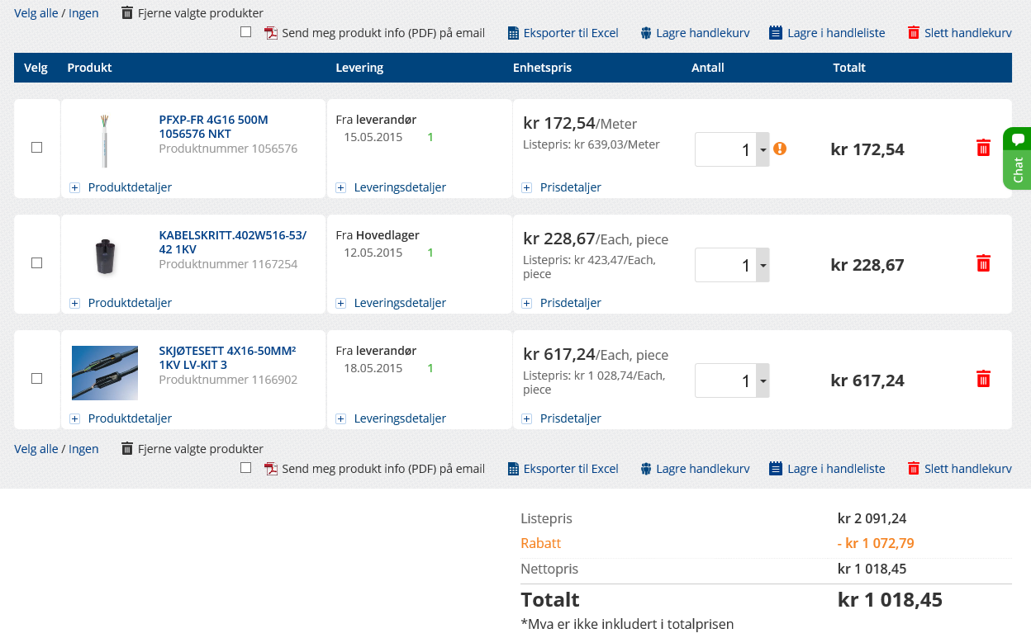Click quantity input field for KABELSKRITT

pyautogui.click(x=725, y=265)
